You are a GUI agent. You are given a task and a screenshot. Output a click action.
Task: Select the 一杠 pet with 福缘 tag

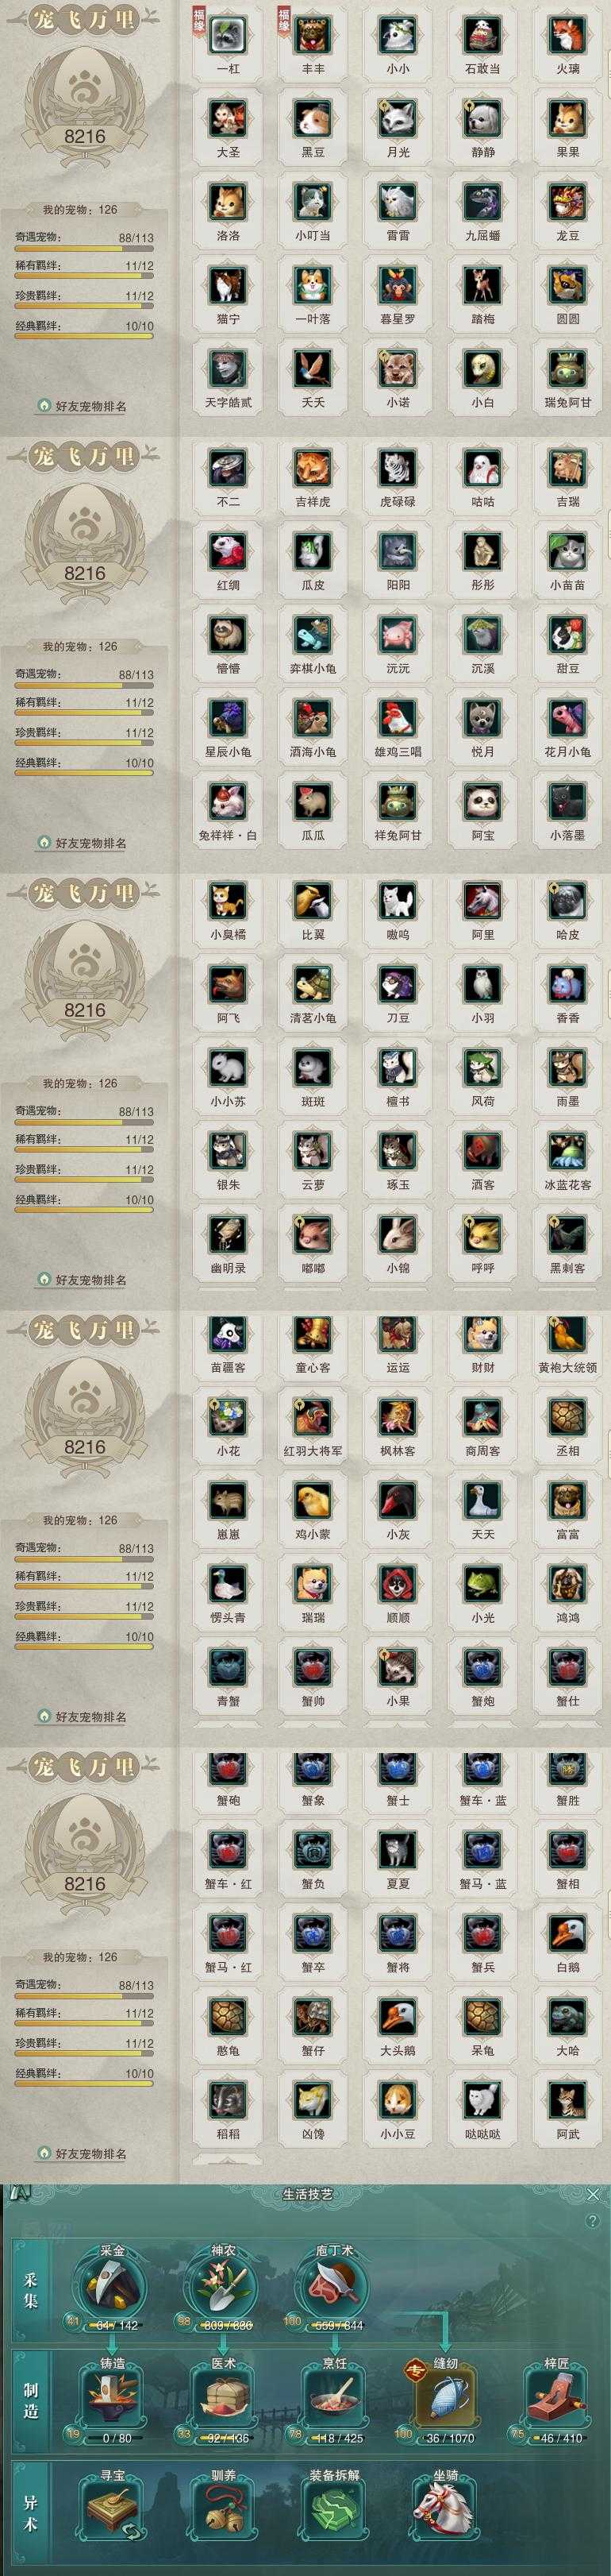pyautogui.click(x=228, y=35)
